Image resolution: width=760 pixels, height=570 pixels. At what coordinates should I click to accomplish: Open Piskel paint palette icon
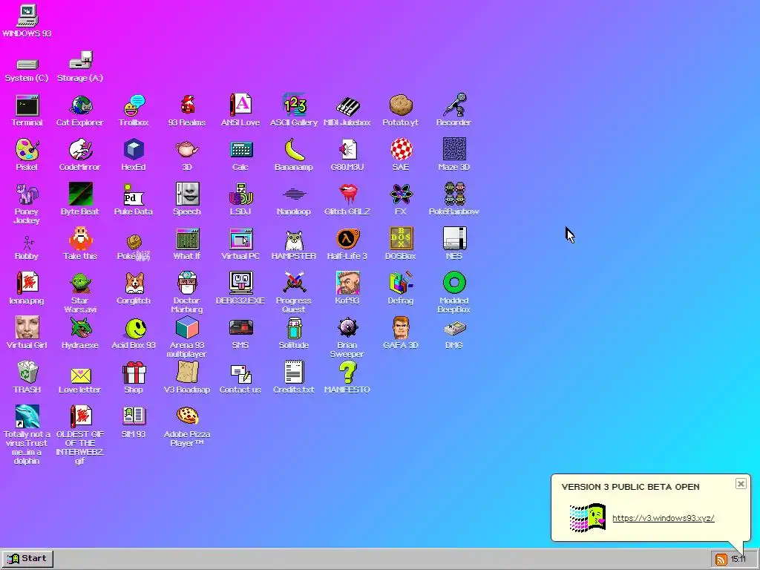27,150
